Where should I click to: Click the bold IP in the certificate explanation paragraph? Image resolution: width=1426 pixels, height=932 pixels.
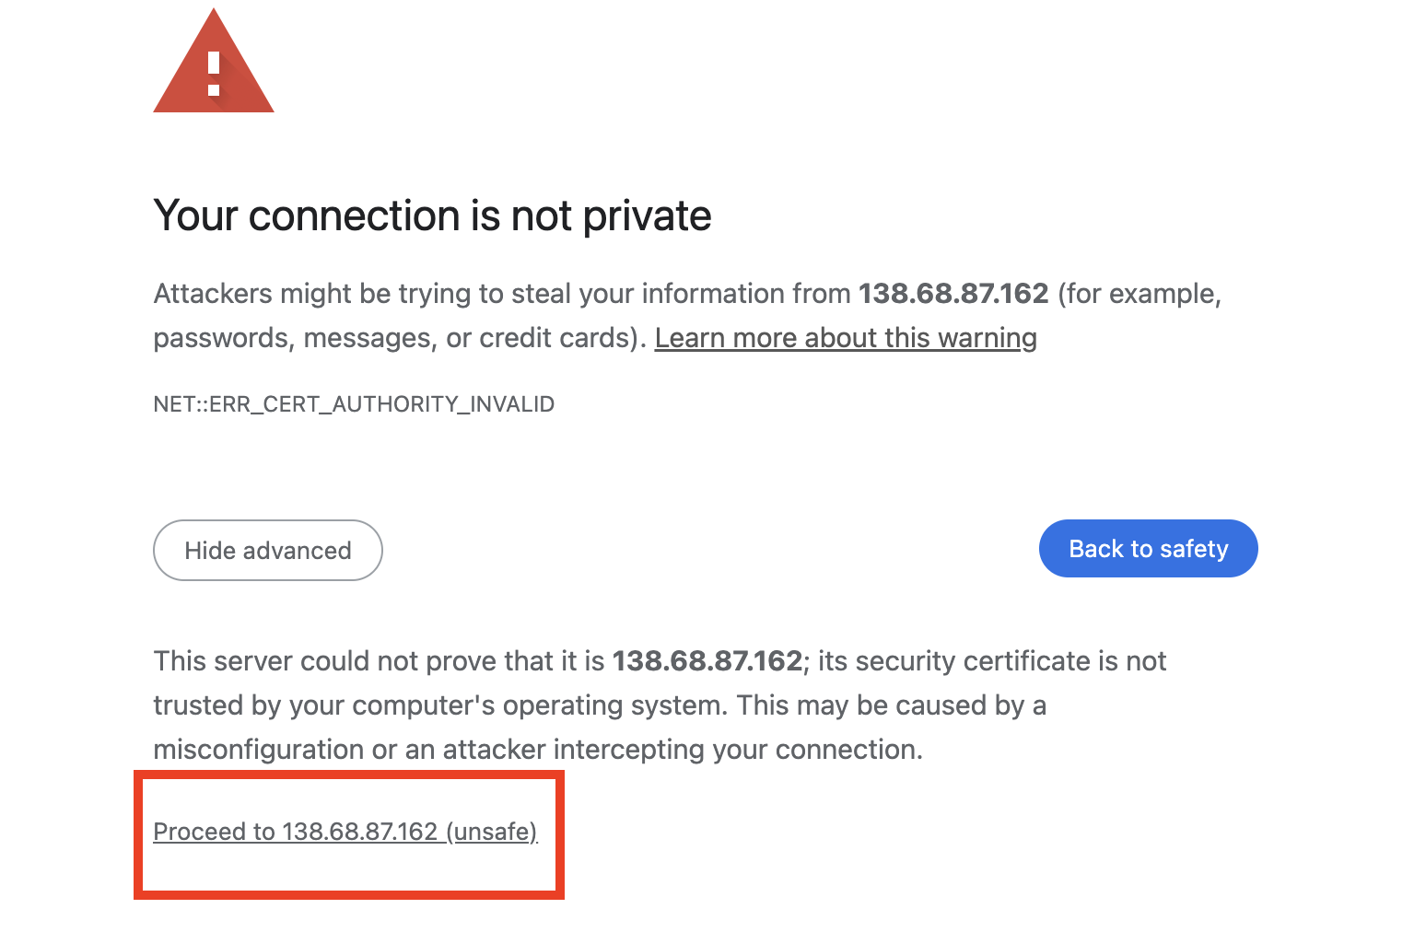point(707,660)
